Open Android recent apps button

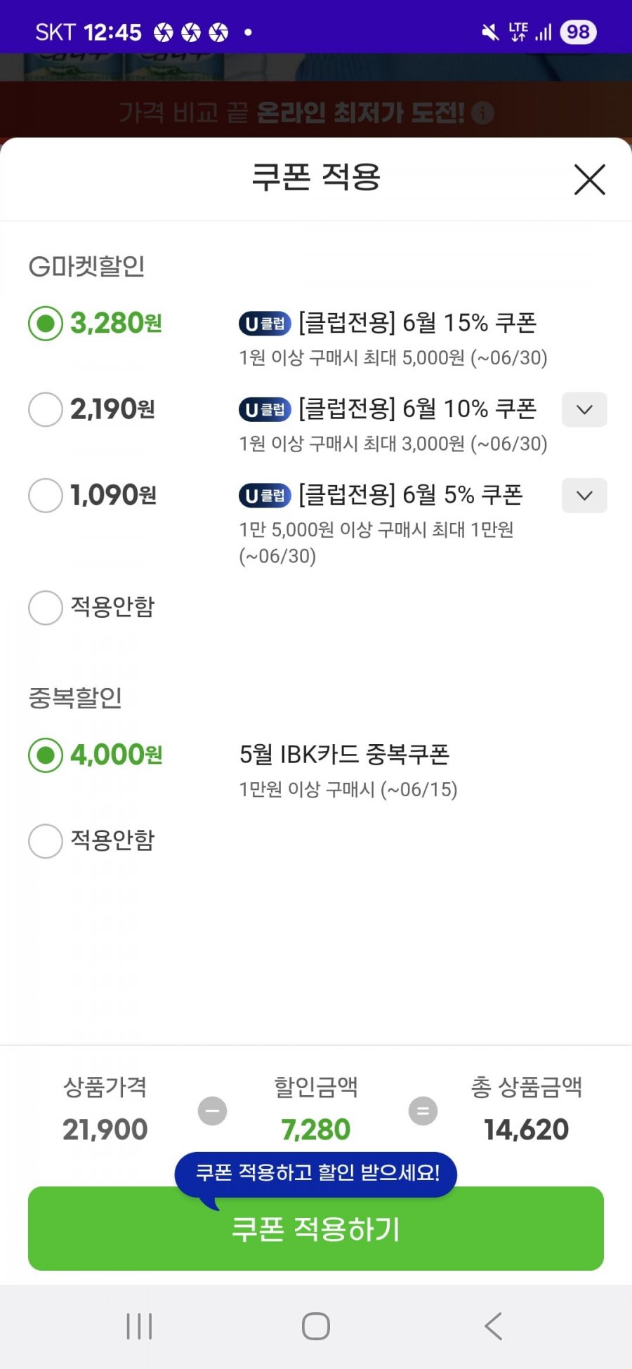pos(139,1326)
